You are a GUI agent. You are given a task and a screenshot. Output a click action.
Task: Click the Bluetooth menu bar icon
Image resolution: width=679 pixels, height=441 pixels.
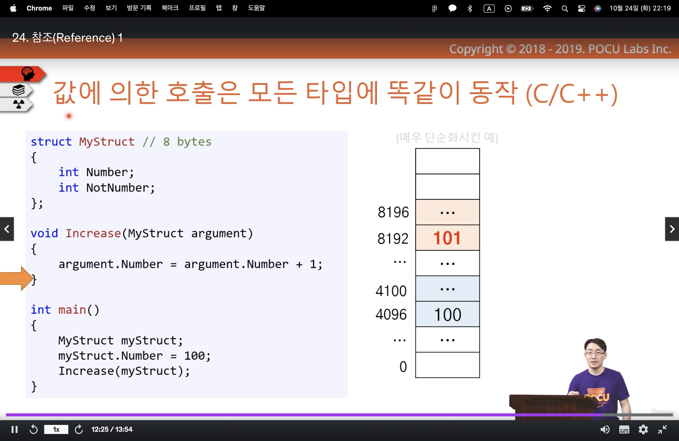(470, 9)
